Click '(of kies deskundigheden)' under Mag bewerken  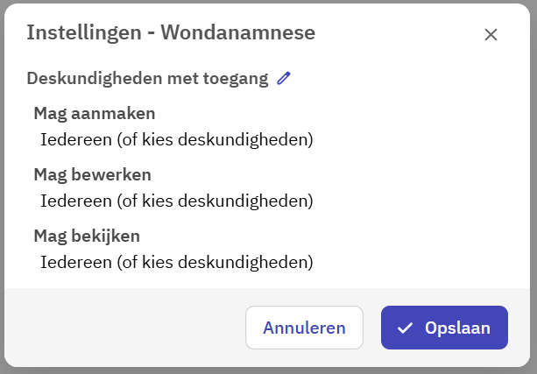(x=215, y=201)
